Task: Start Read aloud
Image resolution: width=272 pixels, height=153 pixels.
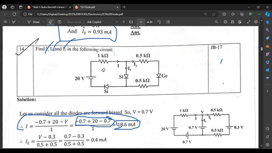Action: [x=74, y=22]
